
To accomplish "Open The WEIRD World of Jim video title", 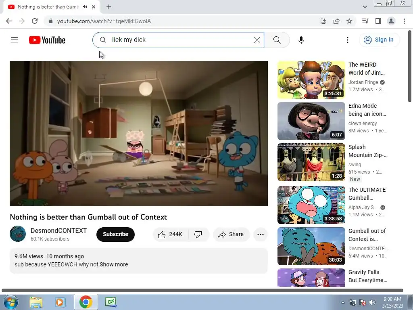I will (367, 69).
